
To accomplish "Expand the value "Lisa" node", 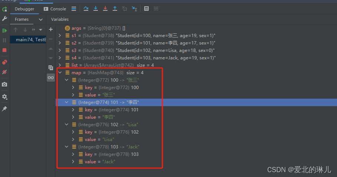I will click(73, 140).
